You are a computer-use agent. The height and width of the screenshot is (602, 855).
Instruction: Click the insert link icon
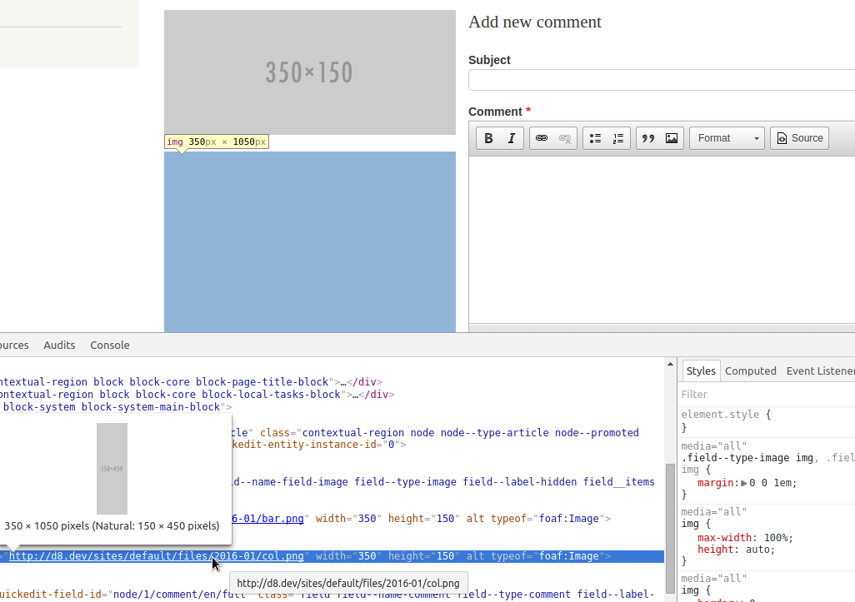point(542,138)
